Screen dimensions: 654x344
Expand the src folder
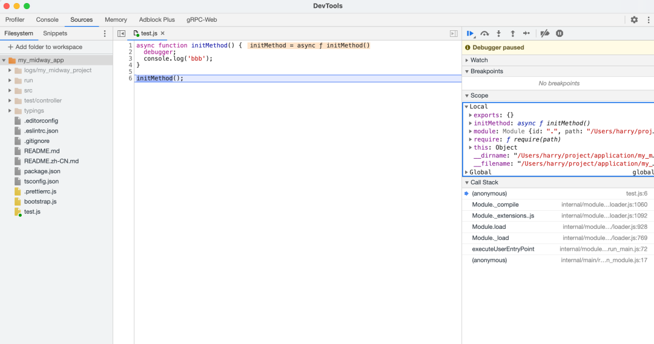point(28,90)
